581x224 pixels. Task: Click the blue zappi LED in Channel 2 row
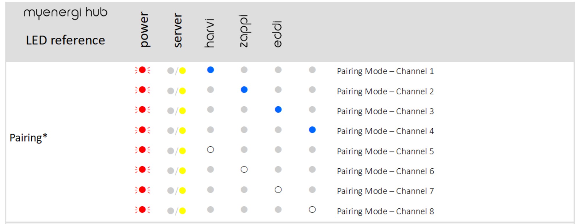click(244, 90)
